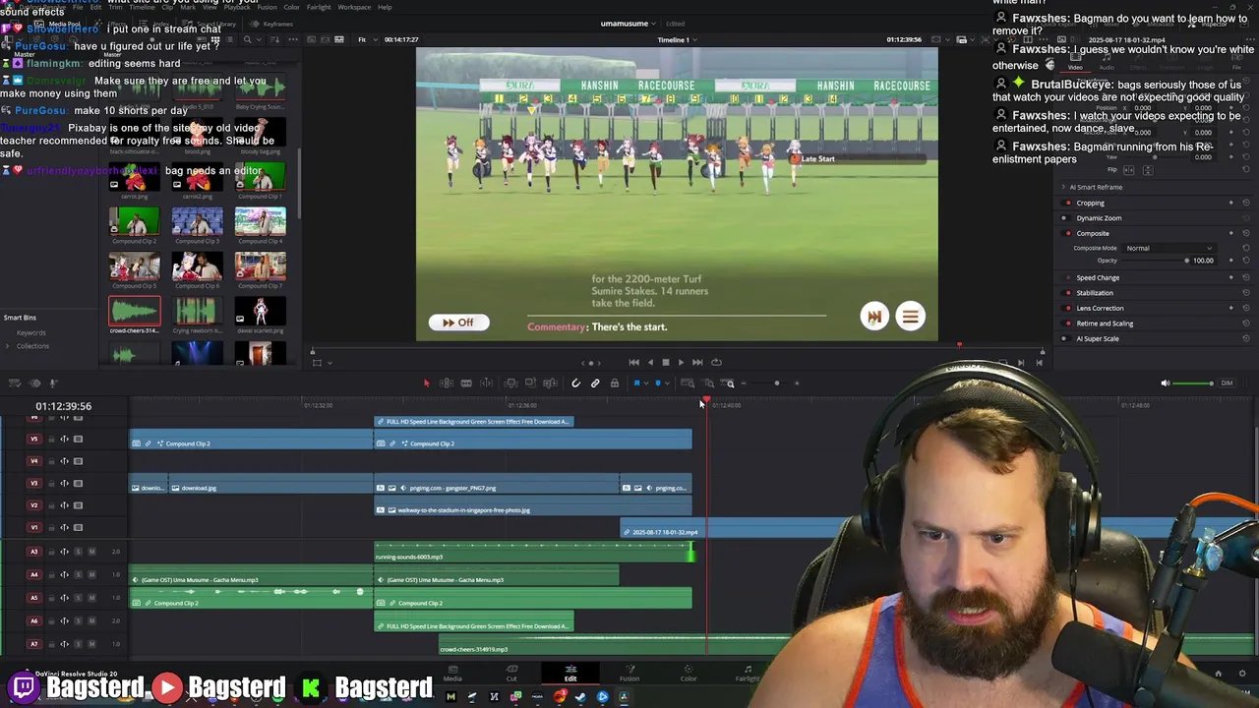Toggle the Lens Correction switch
Viewport: 1259px width, 708px height.
[1068, 309]
